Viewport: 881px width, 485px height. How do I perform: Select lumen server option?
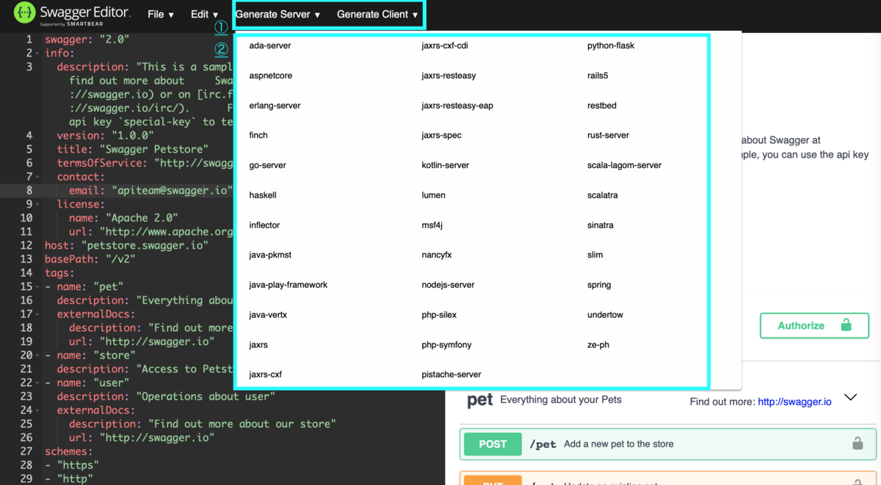433,195
